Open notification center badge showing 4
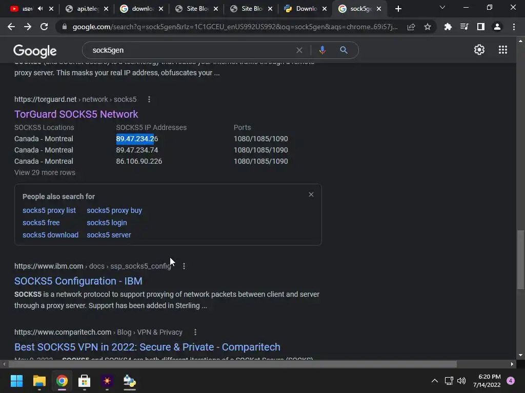 [x=511, y=381]
